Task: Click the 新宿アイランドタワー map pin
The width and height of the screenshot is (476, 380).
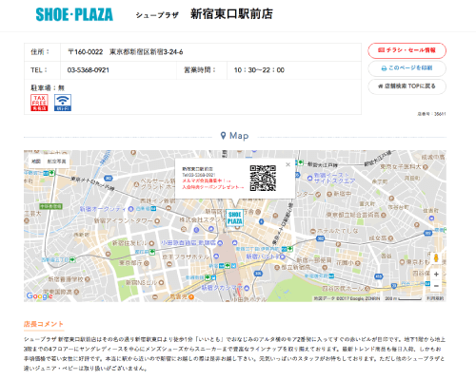Action: point(157,221)
